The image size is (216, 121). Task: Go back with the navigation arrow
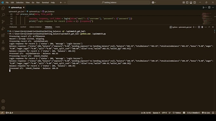pos(61,3)
